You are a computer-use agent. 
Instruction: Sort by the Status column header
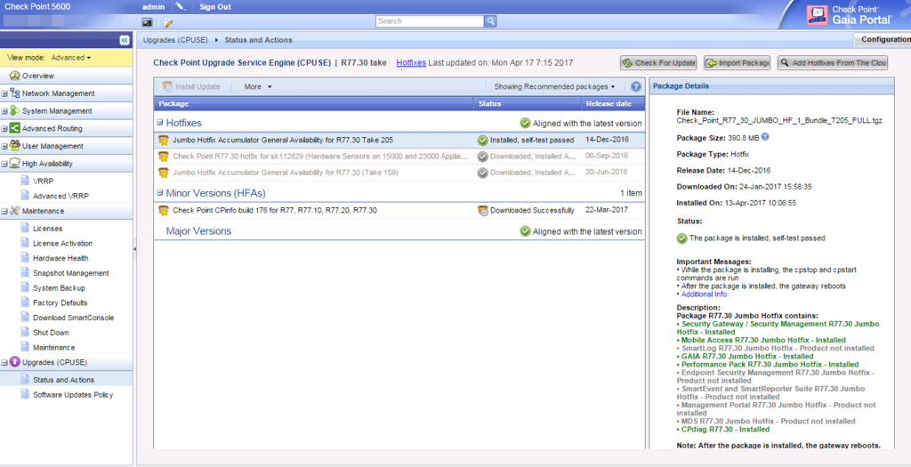pos(527,103)
